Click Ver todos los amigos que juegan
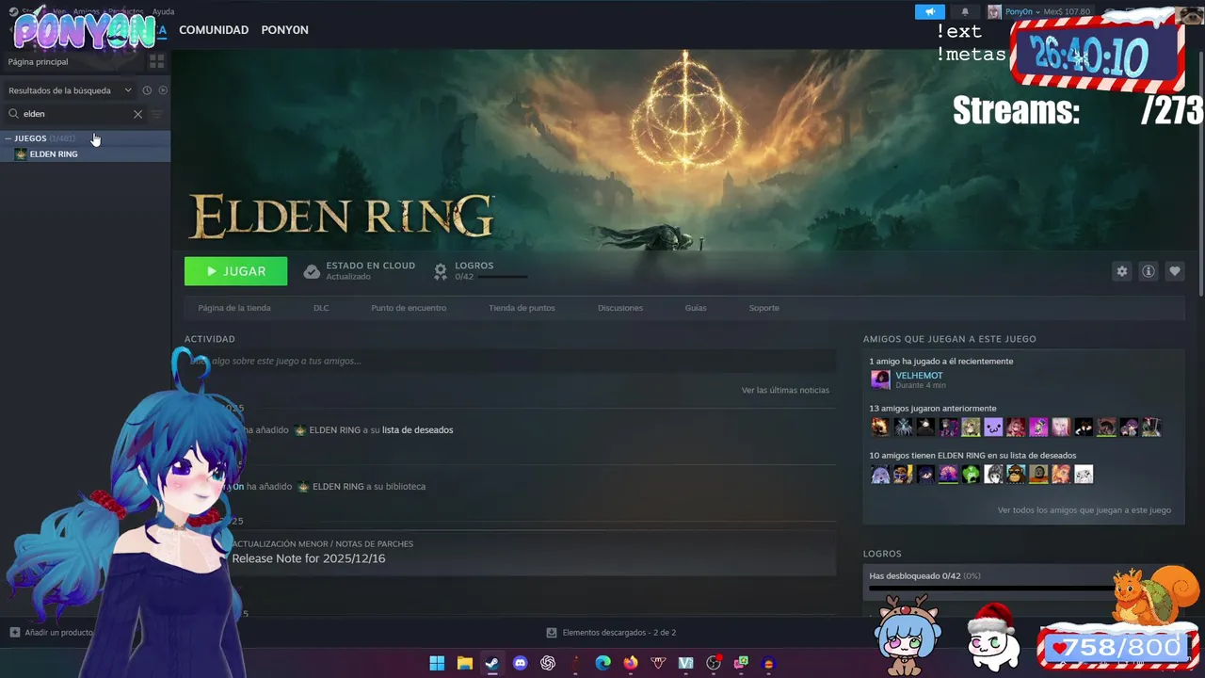Screen dimensions: 1205x678 click(x=1084, y=510)
